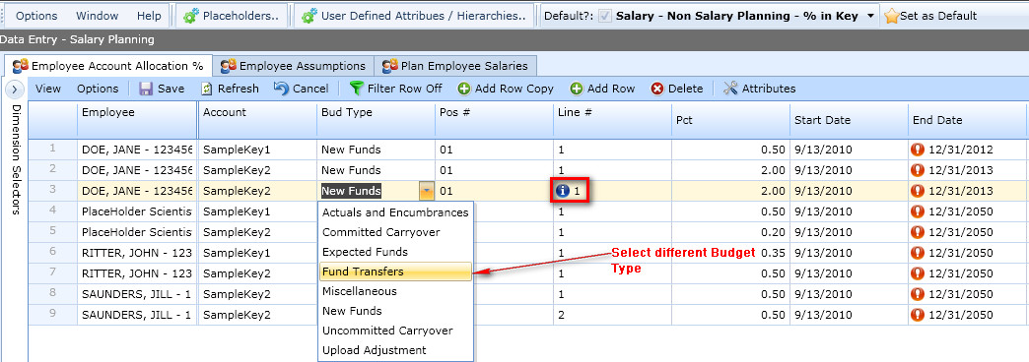1029x362 pixels.
Task: Select row number 9 header
Action: (52, 315)
